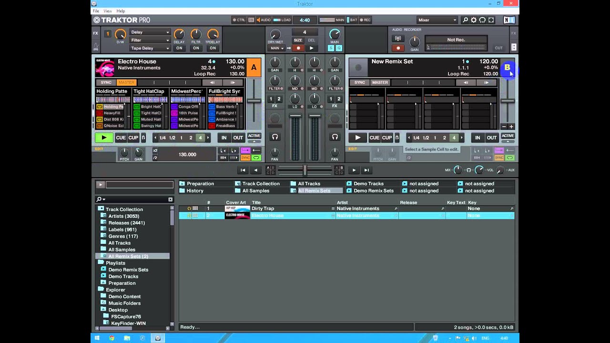This screenshot has width=610, height=343.
Task: Open the Delay effect dropdown
Action: (x=150, y=32)
